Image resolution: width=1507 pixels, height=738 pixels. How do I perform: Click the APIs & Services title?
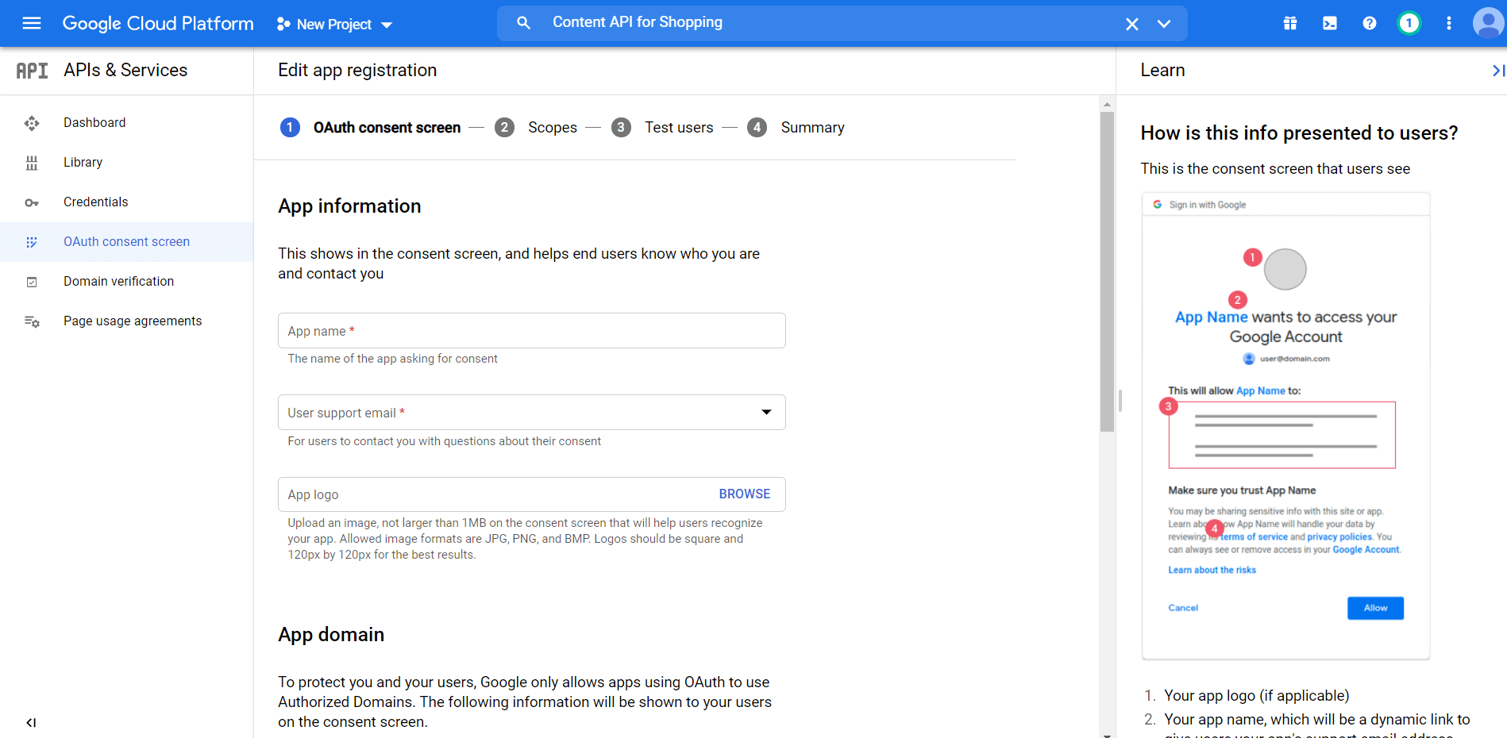tap(125, 71)
